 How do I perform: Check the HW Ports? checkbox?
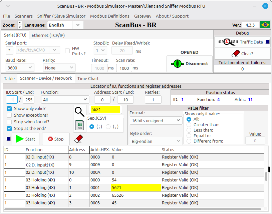(67, 51)
